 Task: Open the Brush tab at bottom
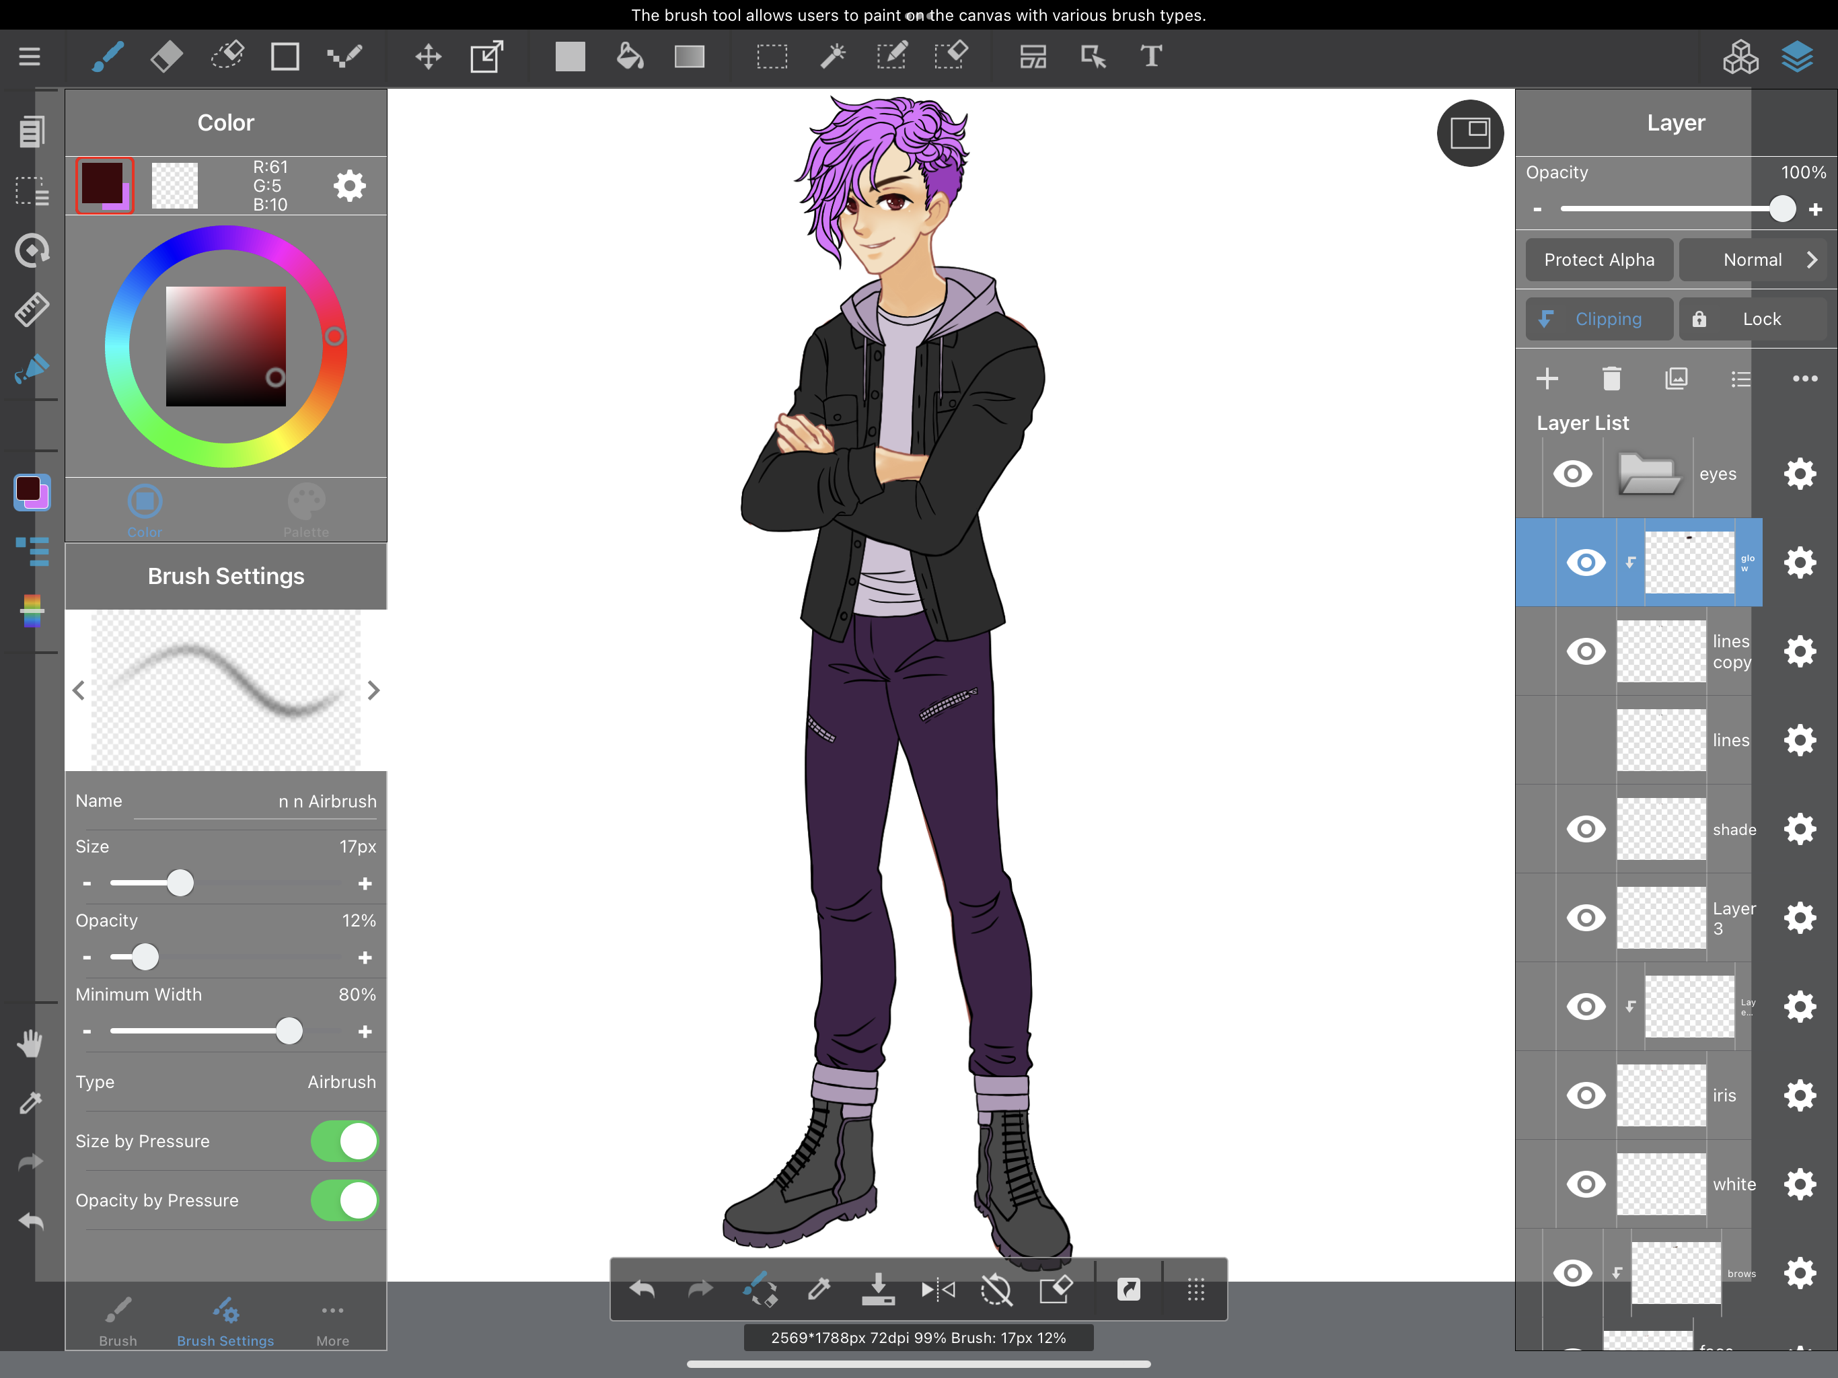click(x=118, y=1320)
